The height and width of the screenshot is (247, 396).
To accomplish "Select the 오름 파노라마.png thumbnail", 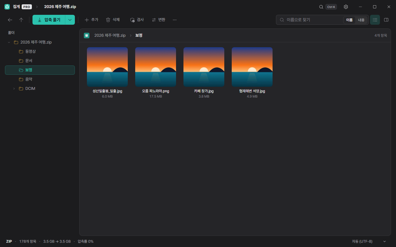I will pos(156,67).
